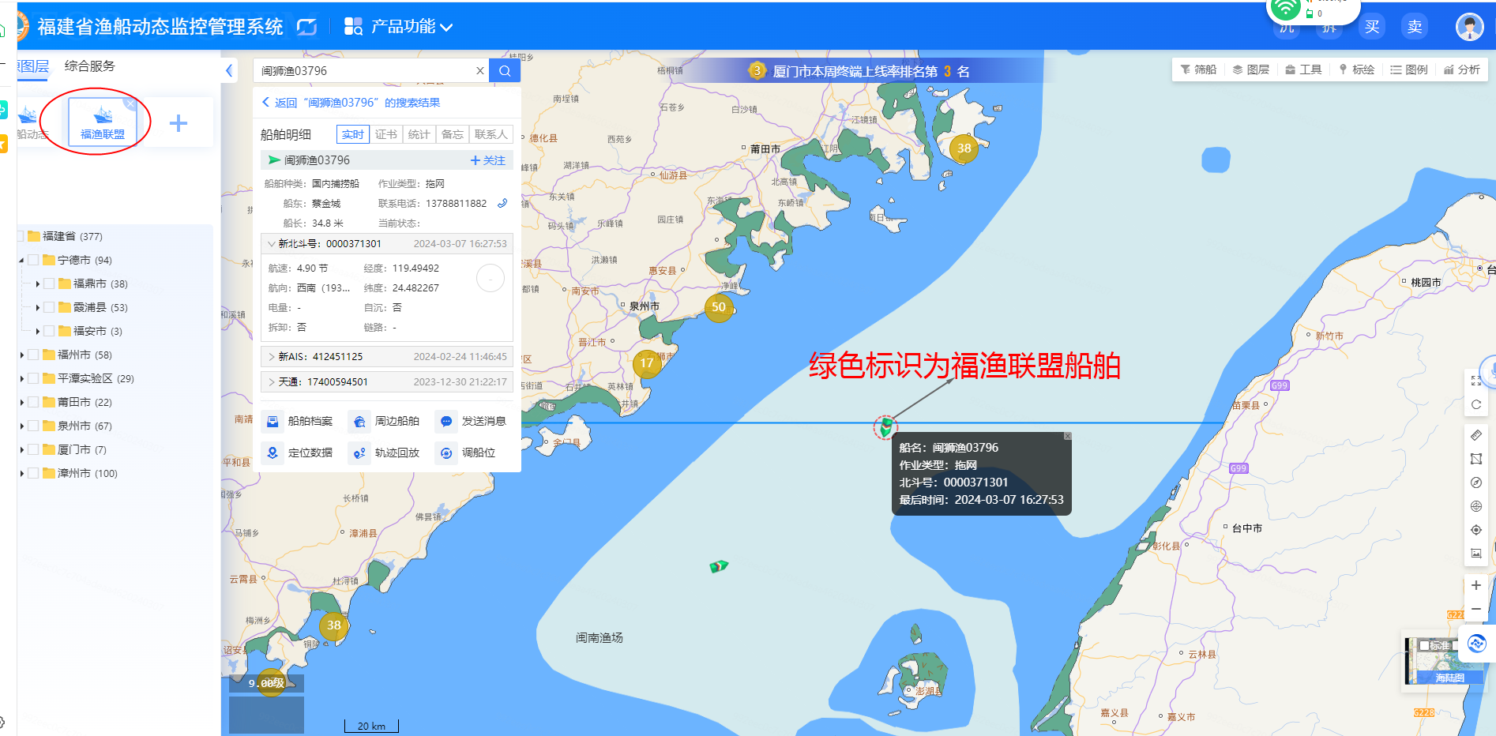Click the 关注 follow link
This screenshot has width=1496, height=736.
487,160
